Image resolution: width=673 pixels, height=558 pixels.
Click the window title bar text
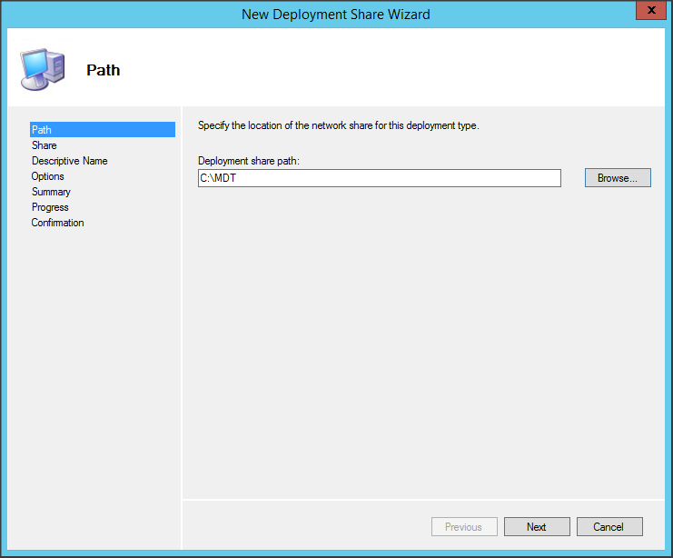pos(336,14)
